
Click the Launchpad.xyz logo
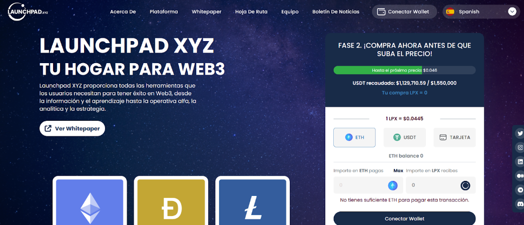tap(28, 12)
